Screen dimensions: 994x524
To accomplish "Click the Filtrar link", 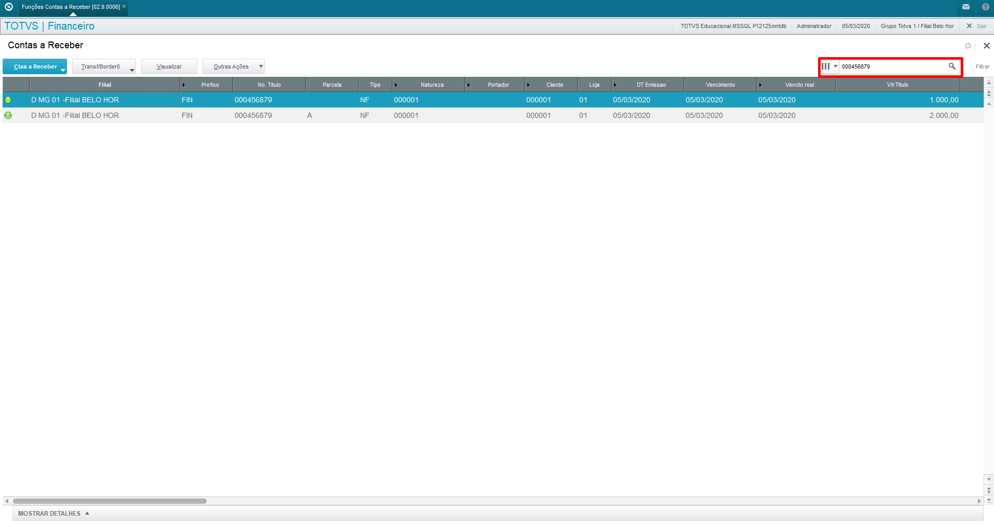I will click(983, 66).
